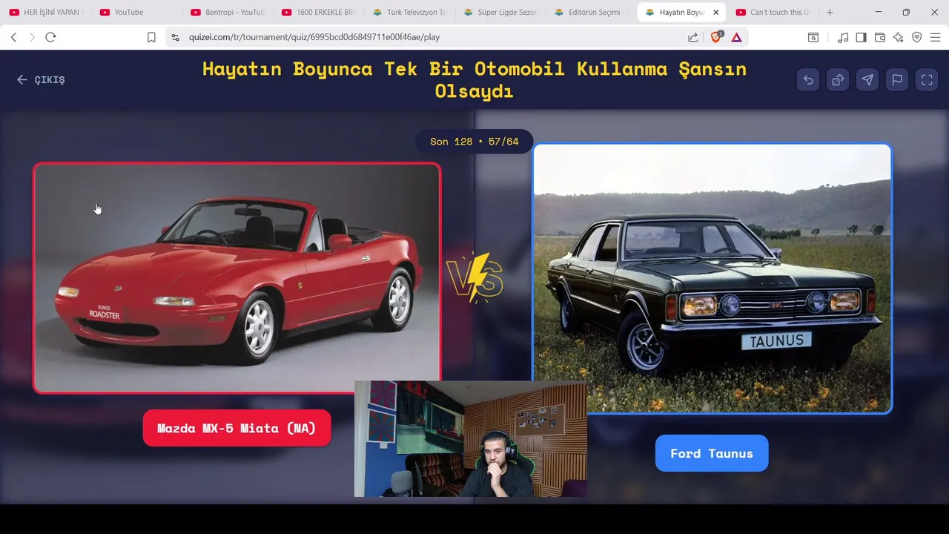
Task: Restore down the browser window
Action: 906,12
